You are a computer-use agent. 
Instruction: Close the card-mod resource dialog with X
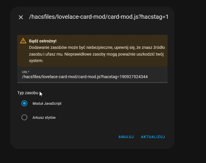[21, 17]
